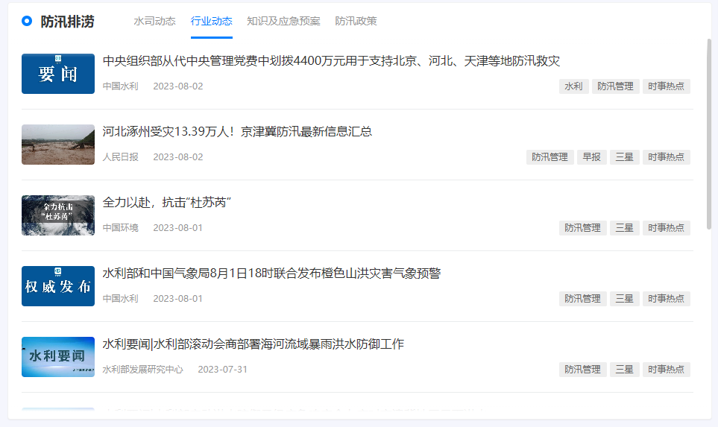This screenshot has height=427, width=718.
Task: Click 防汛管理 tag on the 4400万元 article
Action: 615,86
